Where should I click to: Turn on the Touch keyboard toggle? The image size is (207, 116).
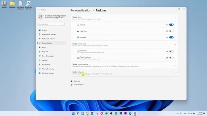[x=171, y=58]
